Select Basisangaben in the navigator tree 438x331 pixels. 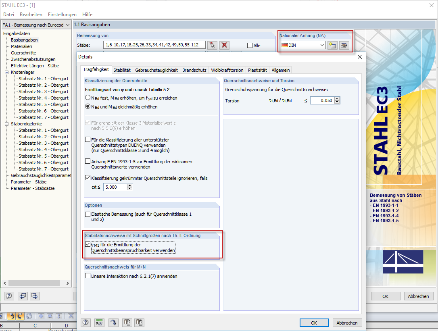[x=24, y=40]
